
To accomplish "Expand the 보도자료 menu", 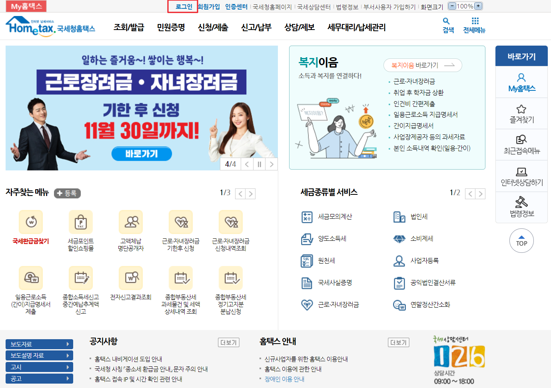I will point(39,344).
